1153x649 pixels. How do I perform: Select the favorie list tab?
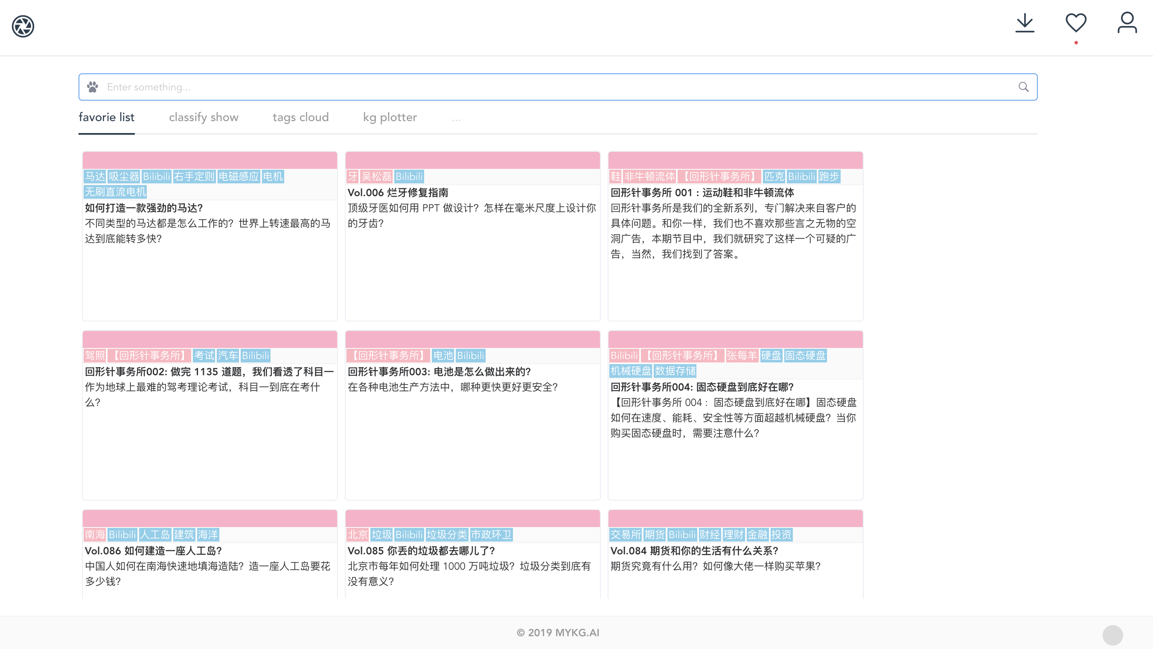pos(107,117)
